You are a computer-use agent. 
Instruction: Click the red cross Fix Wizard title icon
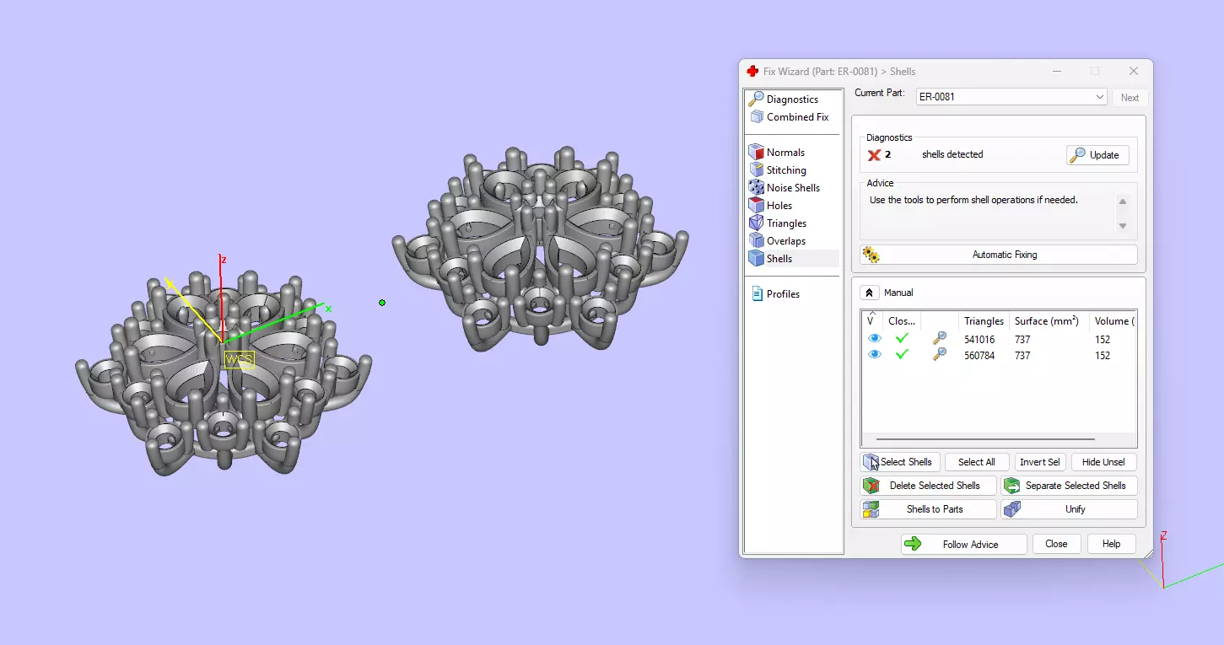752,72
